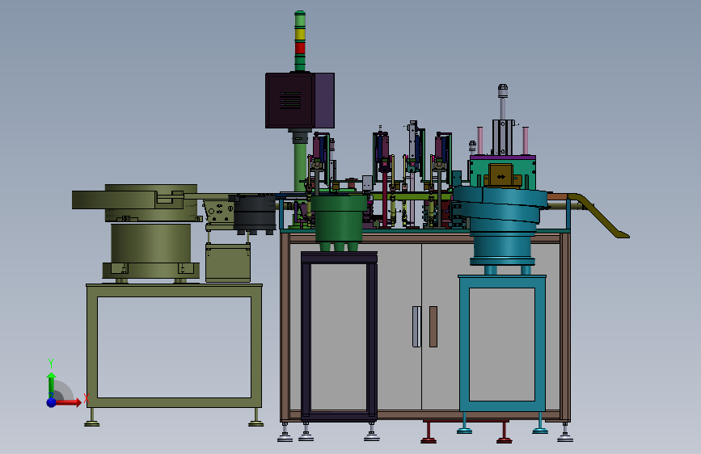Screen dimensions: 701x454
Task: Click the green Y axis arrow of the triad
Action: [52, 385]
